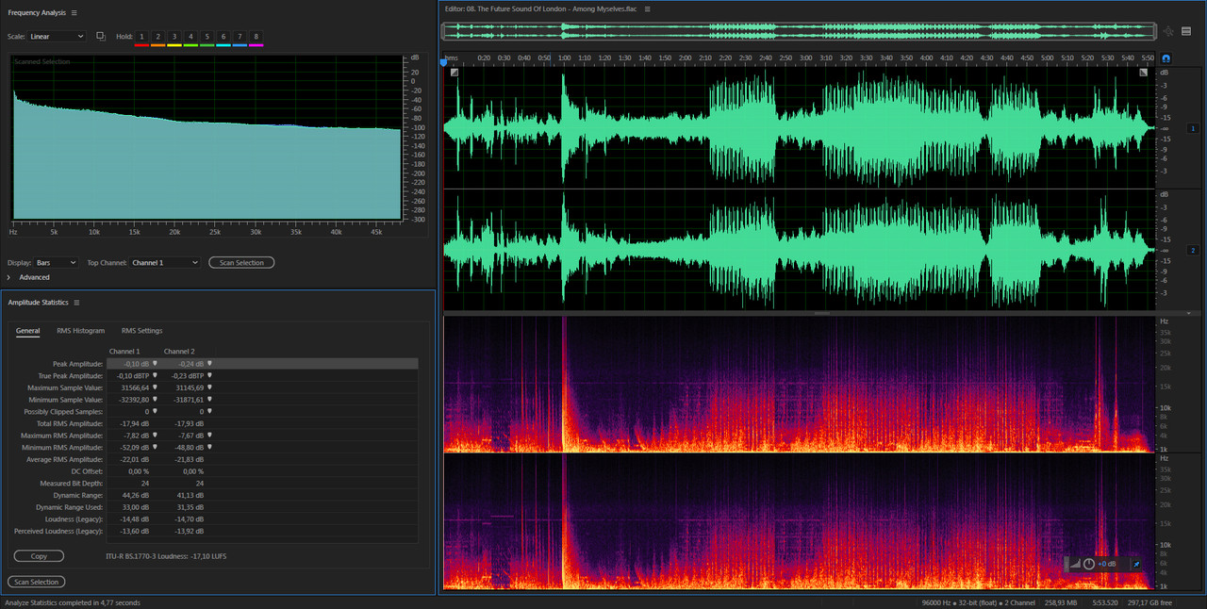Switch to the RMS Settings tab
This screenshot has height=609, width=1207.
141,331
